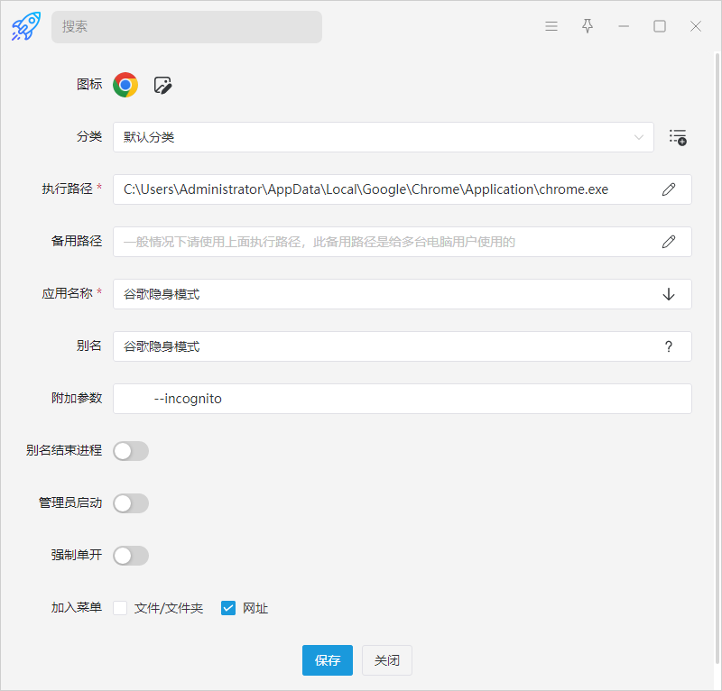
Task: Open the hamburger menu in title bar
Action: click(551, 26)
